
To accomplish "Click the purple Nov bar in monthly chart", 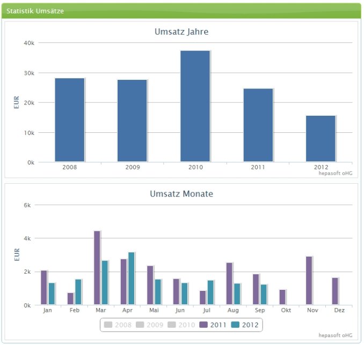I will pos(309,281).
